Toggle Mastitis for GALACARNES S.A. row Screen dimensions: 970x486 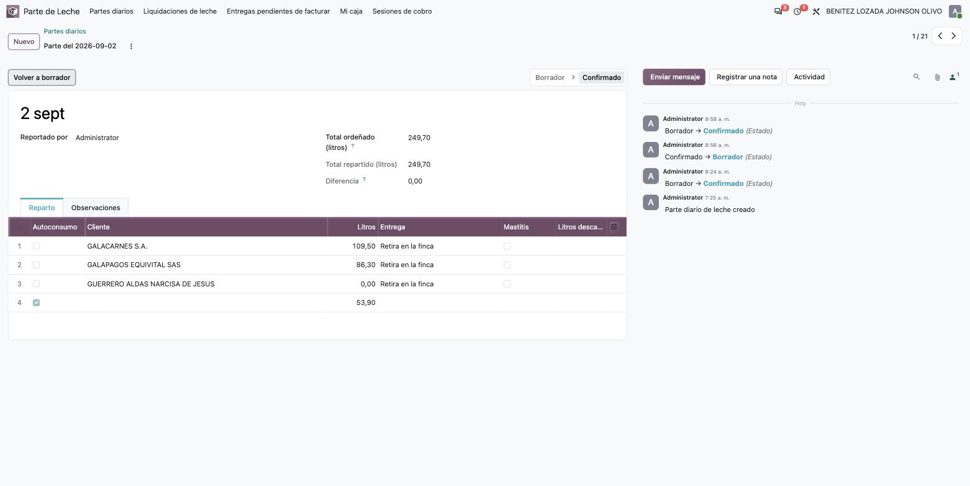[x=507, y=246]
